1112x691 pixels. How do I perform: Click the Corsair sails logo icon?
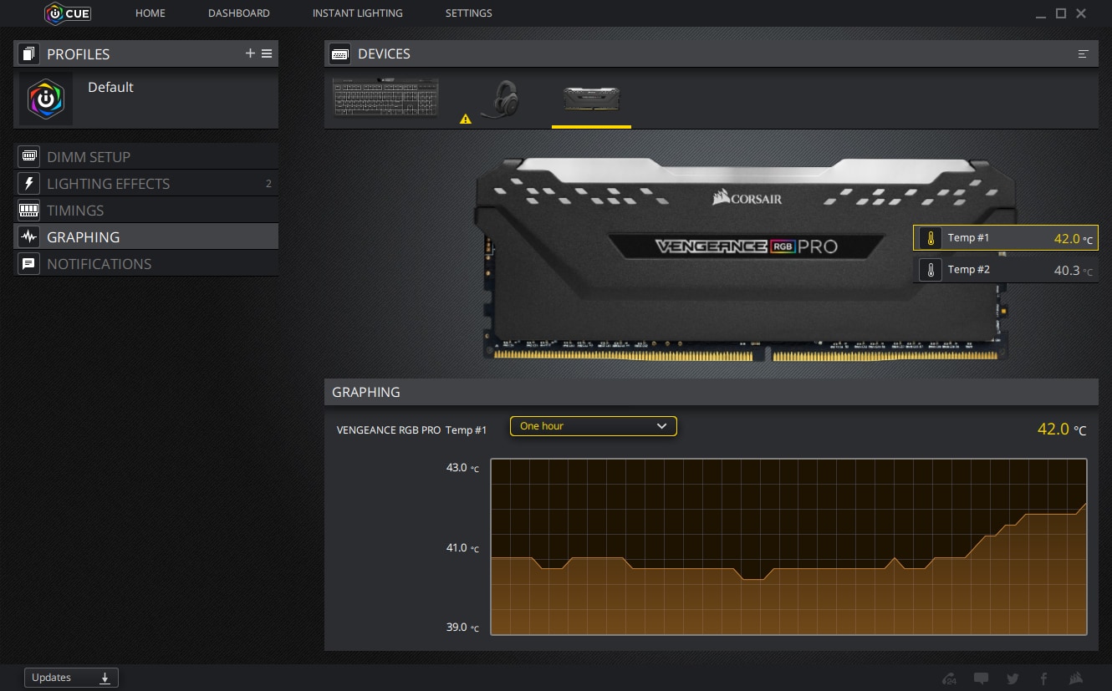click(1077, 678)
